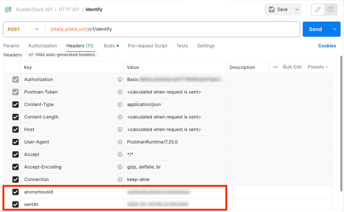Expand the Save options arrow

click(x=297, y=9)
